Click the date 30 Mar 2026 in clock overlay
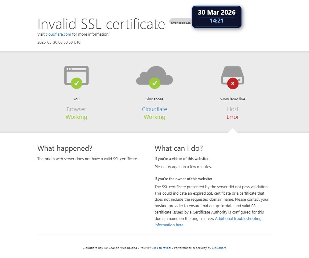The width and height of the screenshot is (309, 258). coord(217,12)
